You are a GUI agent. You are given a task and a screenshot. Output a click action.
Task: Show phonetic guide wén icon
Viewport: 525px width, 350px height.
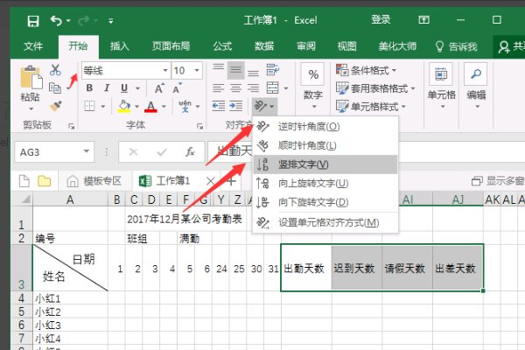(x=185, y=106)
